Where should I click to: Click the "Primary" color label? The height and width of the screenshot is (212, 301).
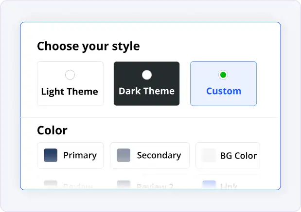click(x=80, y=155)
